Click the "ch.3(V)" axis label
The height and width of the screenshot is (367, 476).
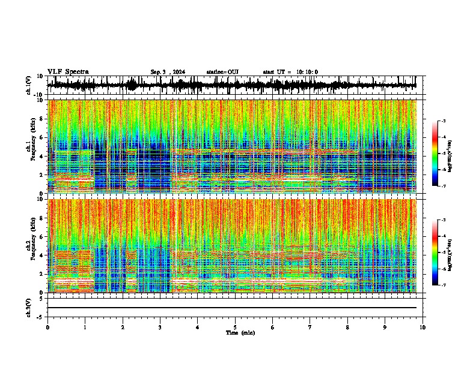pos(29,308)
